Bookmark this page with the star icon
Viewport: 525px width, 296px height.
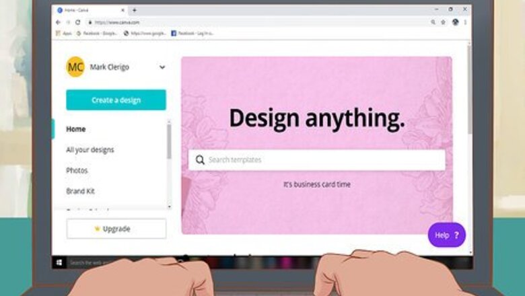click(x=444, y=22)
